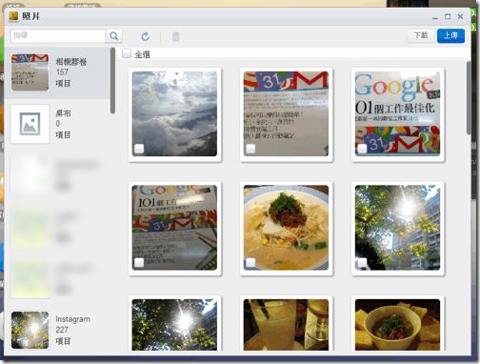480x364 pixels.
Task: Check the Google book cover checkbox
Action: [362, 149]
